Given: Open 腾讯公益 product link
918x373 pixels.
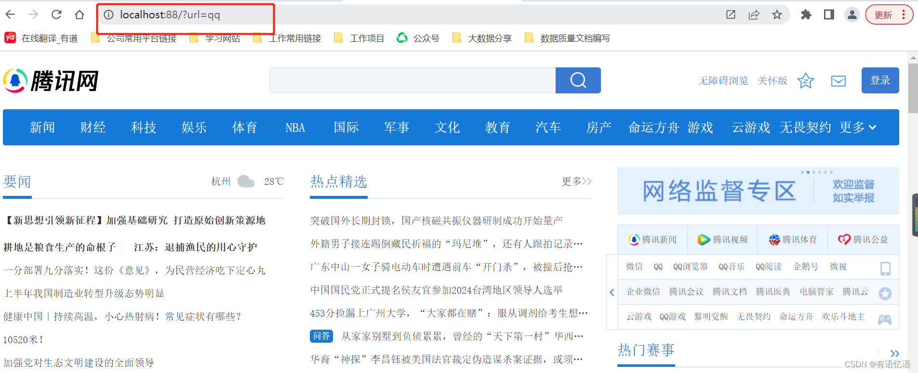Looking at the screenshot, I should pyautogui.click(x=863, y=240).
